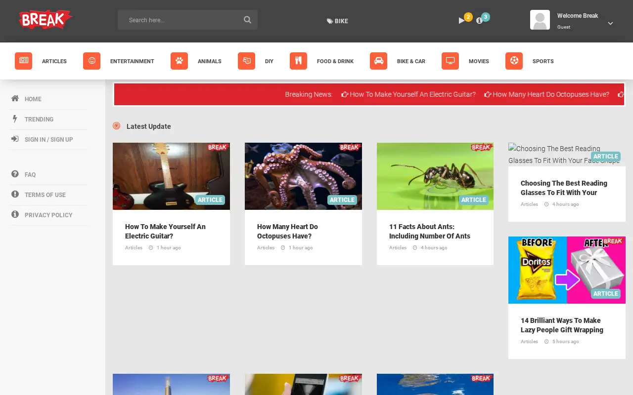Open '14 Brilliant Ways To Make Lazy People Gift Wrapping' title
The width and height of the screenshot is (633, 395).
tap(562, 325)
